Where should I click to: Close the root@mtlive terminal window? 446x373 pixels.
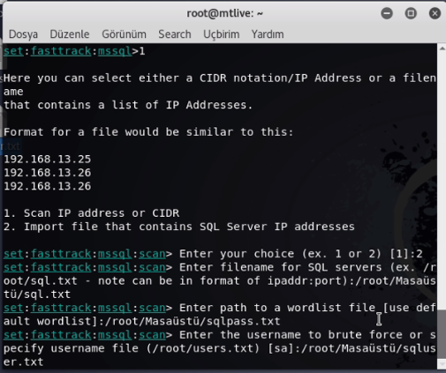435,13
